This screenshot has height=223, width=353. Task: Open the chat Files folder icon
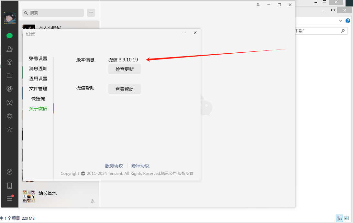(x=9, y=76)
